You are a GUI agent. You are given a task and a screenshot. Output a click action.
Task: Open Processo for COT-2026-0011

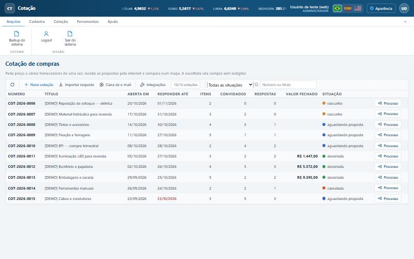pos(388,156)
